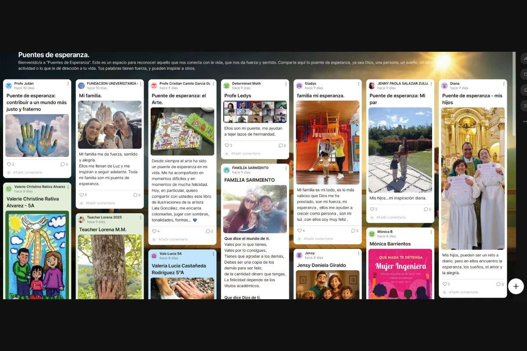
Task: Like Diana's 'mis hijos' post
Action: tap(444, 284)
